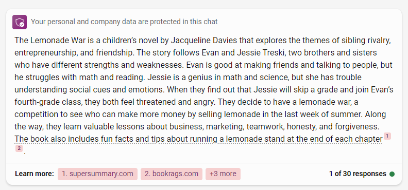This screenshot has height=190, width=408.
Task: Click the data protected in this chat notice
Action: coord(124,22)
